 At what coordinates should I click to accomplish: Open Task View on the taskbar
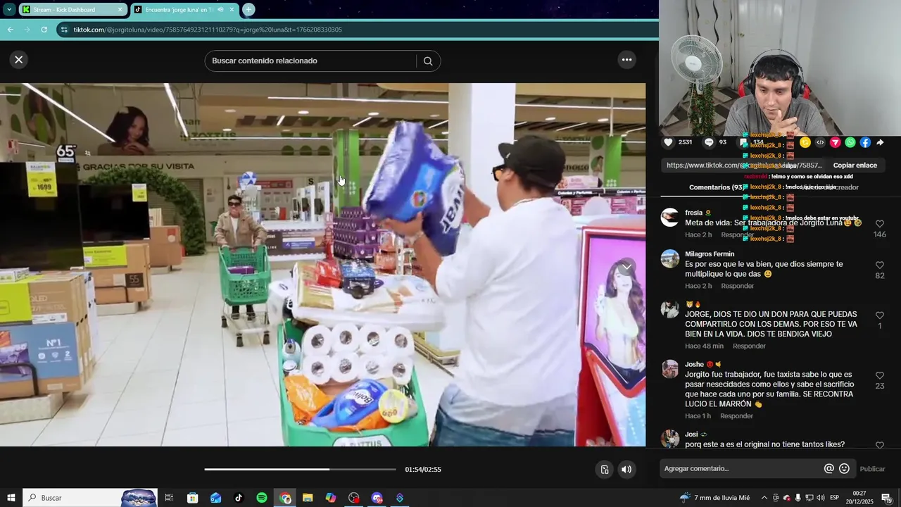(x=169, y=498)
